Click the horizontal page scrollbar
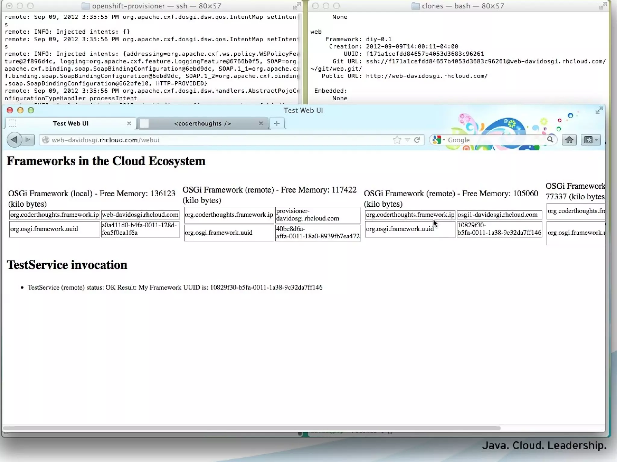The image size is (617, 462). click(252, 428)
